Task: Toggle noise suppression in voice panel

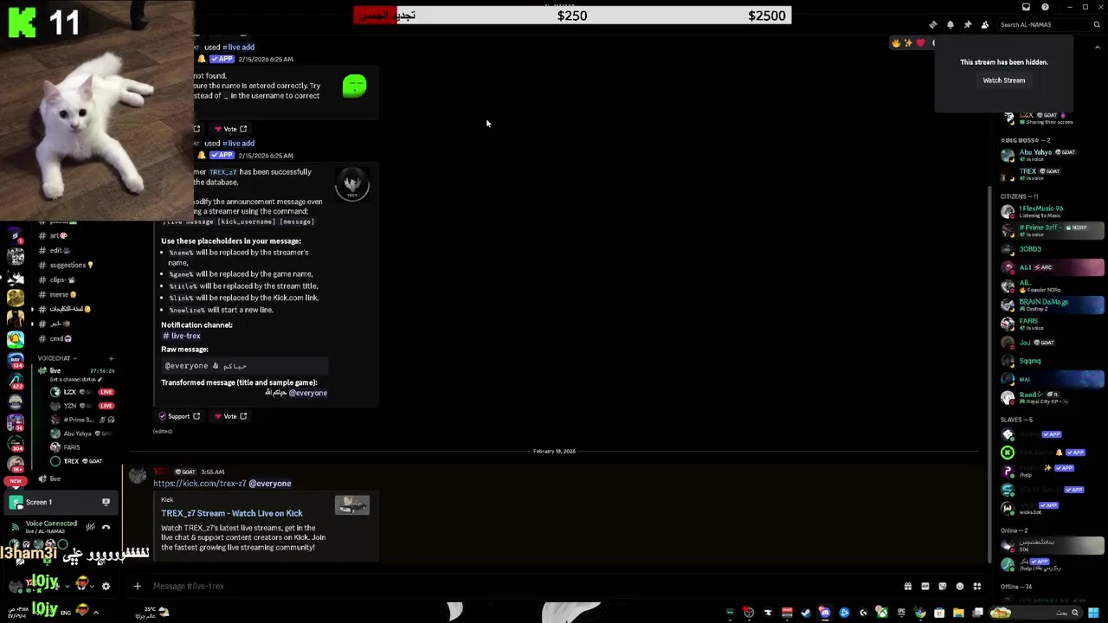Action: pyautogui.click(x=88, y=526)
